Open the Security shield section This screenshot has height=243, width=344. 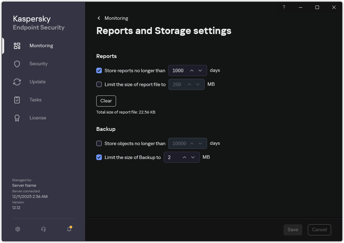[x=17, y=64]
